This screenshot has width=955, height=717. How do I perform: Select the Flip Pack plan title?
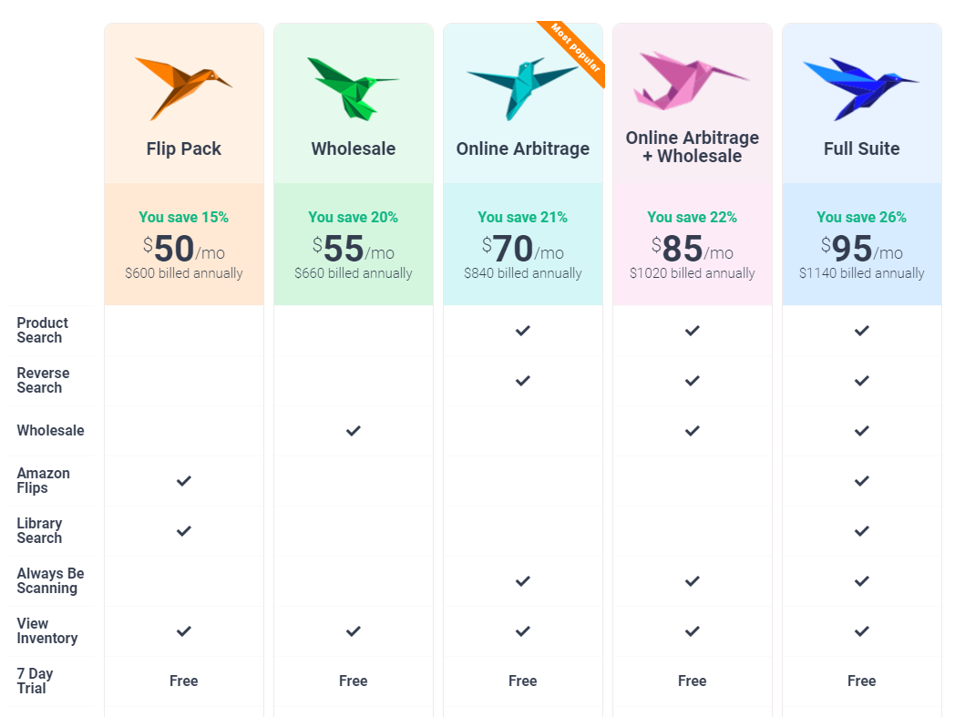(x=184, y=149)
